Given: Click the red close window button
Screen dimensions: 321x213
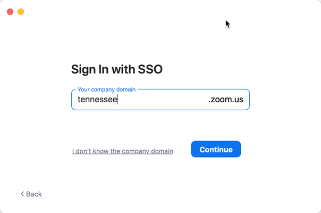Looking at the screenshot, I should click(10, 12).
